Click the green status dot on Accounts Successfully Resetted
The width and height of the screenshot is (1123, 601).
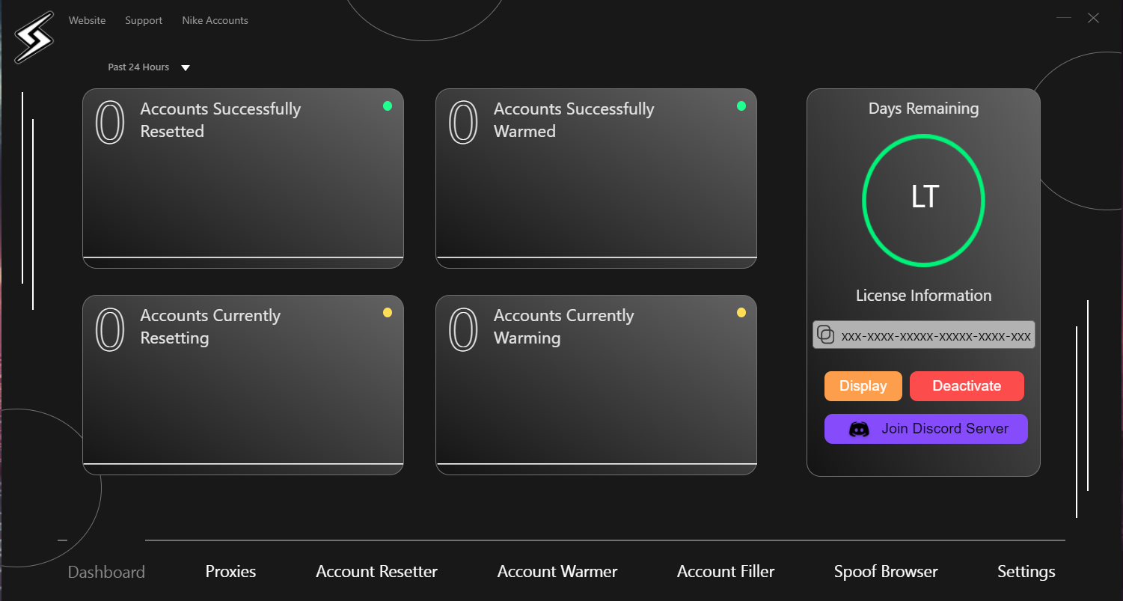388,106
